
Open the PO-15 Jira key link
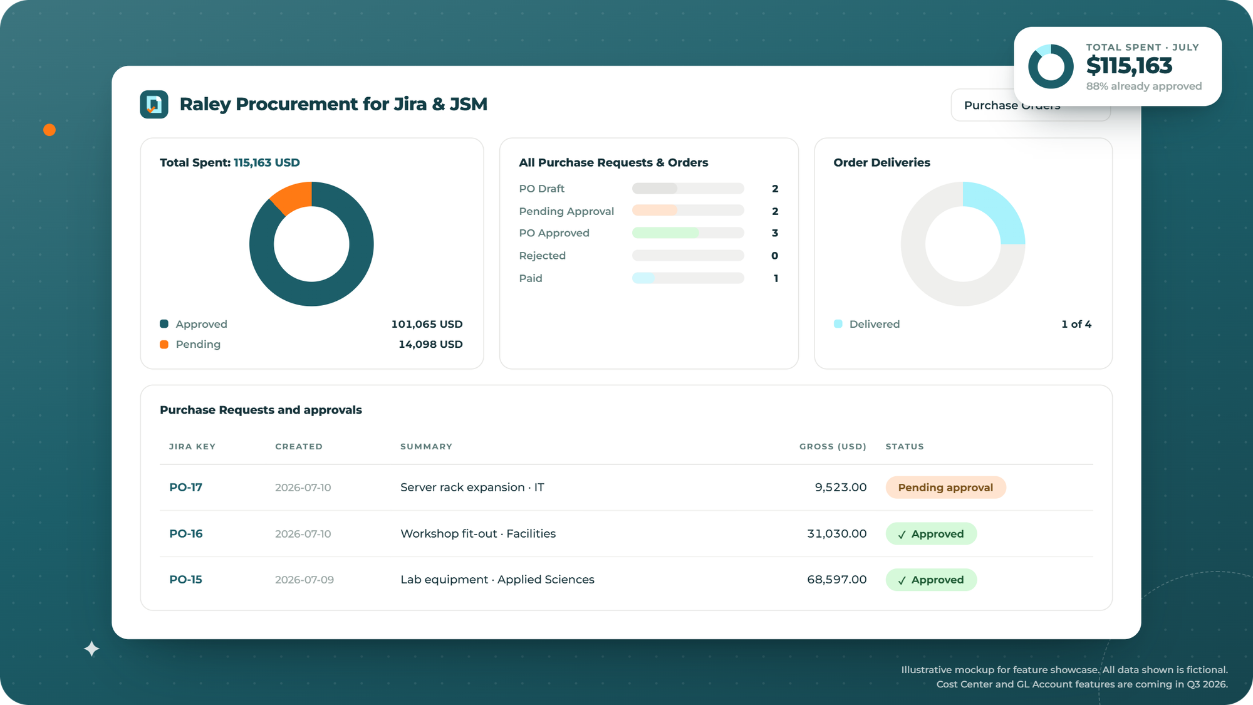coord(185,580)
